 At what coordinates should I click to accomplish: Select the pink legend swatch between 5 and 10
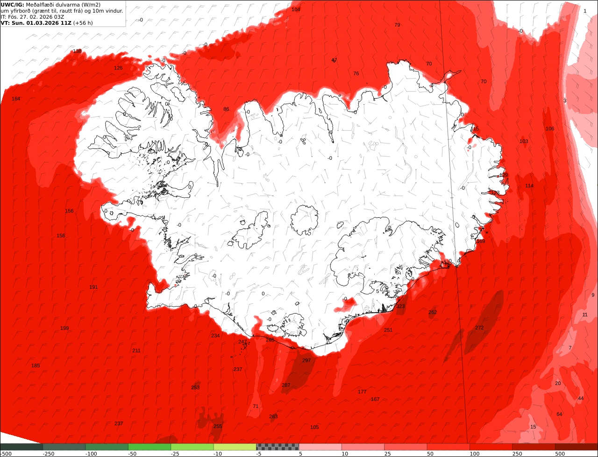click(x=320, y=447)
